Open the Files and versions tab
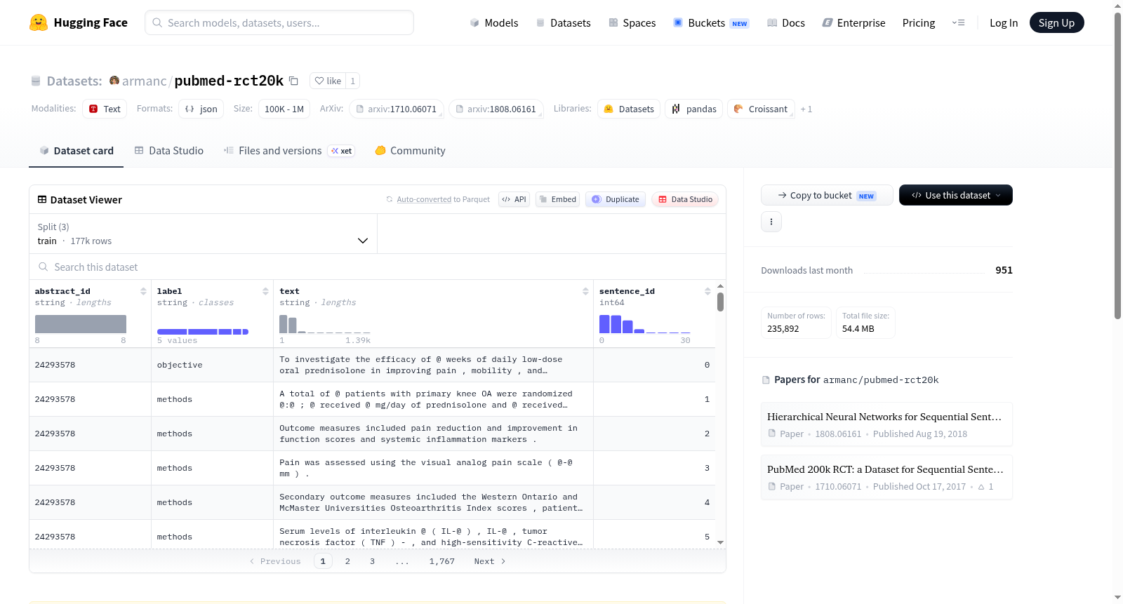 tap(289, 151)
